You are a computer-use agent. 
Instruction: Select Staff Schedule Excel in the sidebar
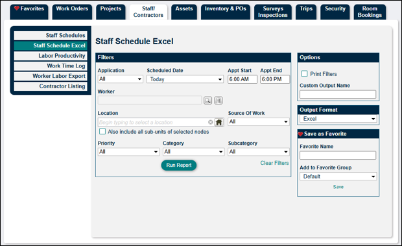[51, 45]
